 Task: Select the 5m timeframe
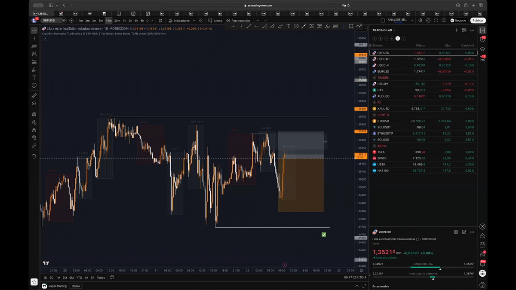point(101,20)
